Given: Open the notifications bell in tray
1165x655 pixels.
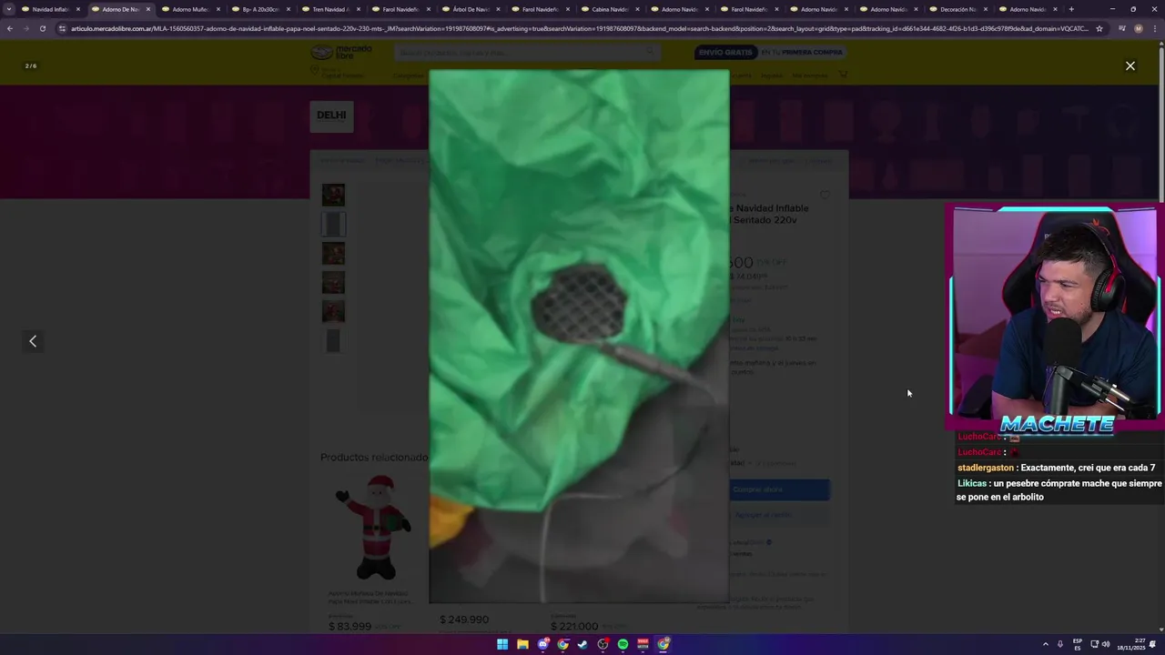Looking at the screenshot, I should coord(1152,644).
